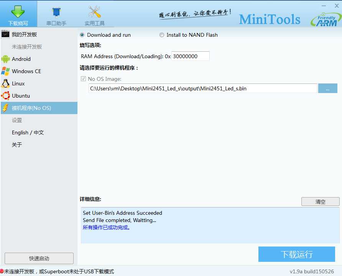Click the 我的开发板 board icon

click(x=5, y=34)
